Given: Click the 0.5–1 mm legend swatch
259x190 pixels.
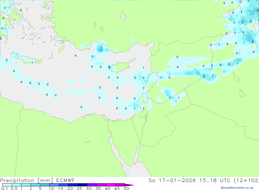Looking at the screenshot, I should pos(17,185).
